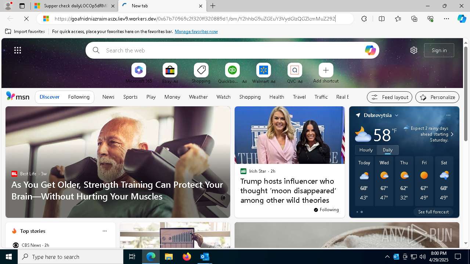The width and height of the screenshot is (470, 264).
Task: Open Split screen view
Action: click(382, 19)
